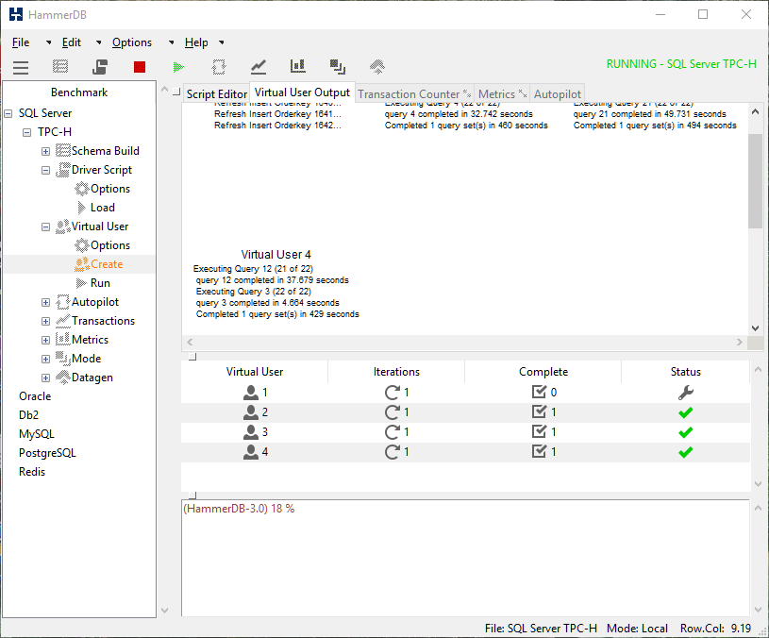The image size is (769, 638).
Task: Collapse the SQL Server tree node
Action: 8,114
